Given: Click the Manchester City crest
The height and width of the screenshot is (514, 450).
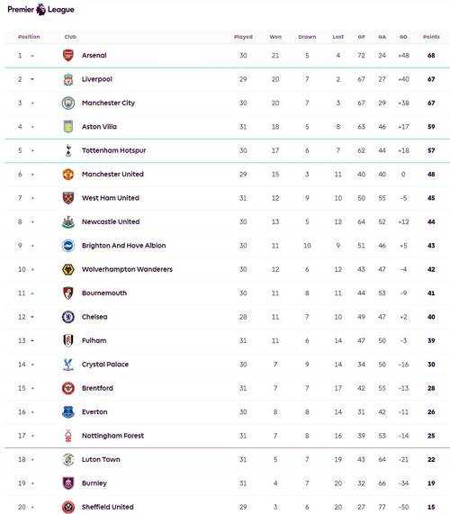Looking at the screenshot, I should click(68, 103).
